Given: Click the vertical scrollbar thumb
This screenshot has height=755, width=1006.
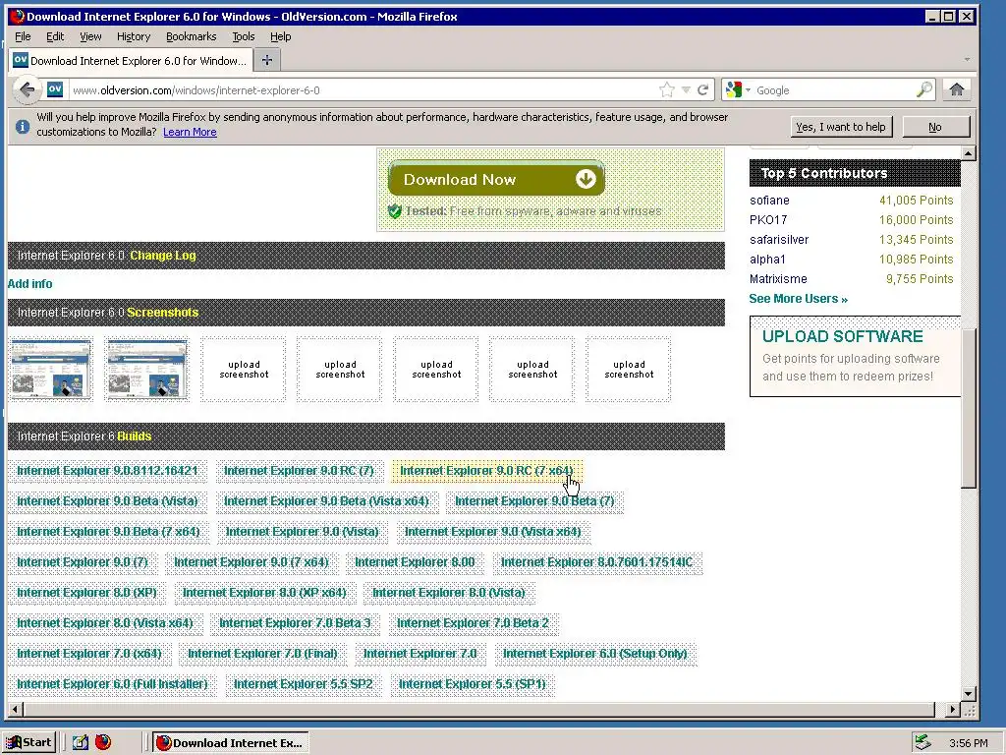Looking at the screenshot, I should point(968,408).
